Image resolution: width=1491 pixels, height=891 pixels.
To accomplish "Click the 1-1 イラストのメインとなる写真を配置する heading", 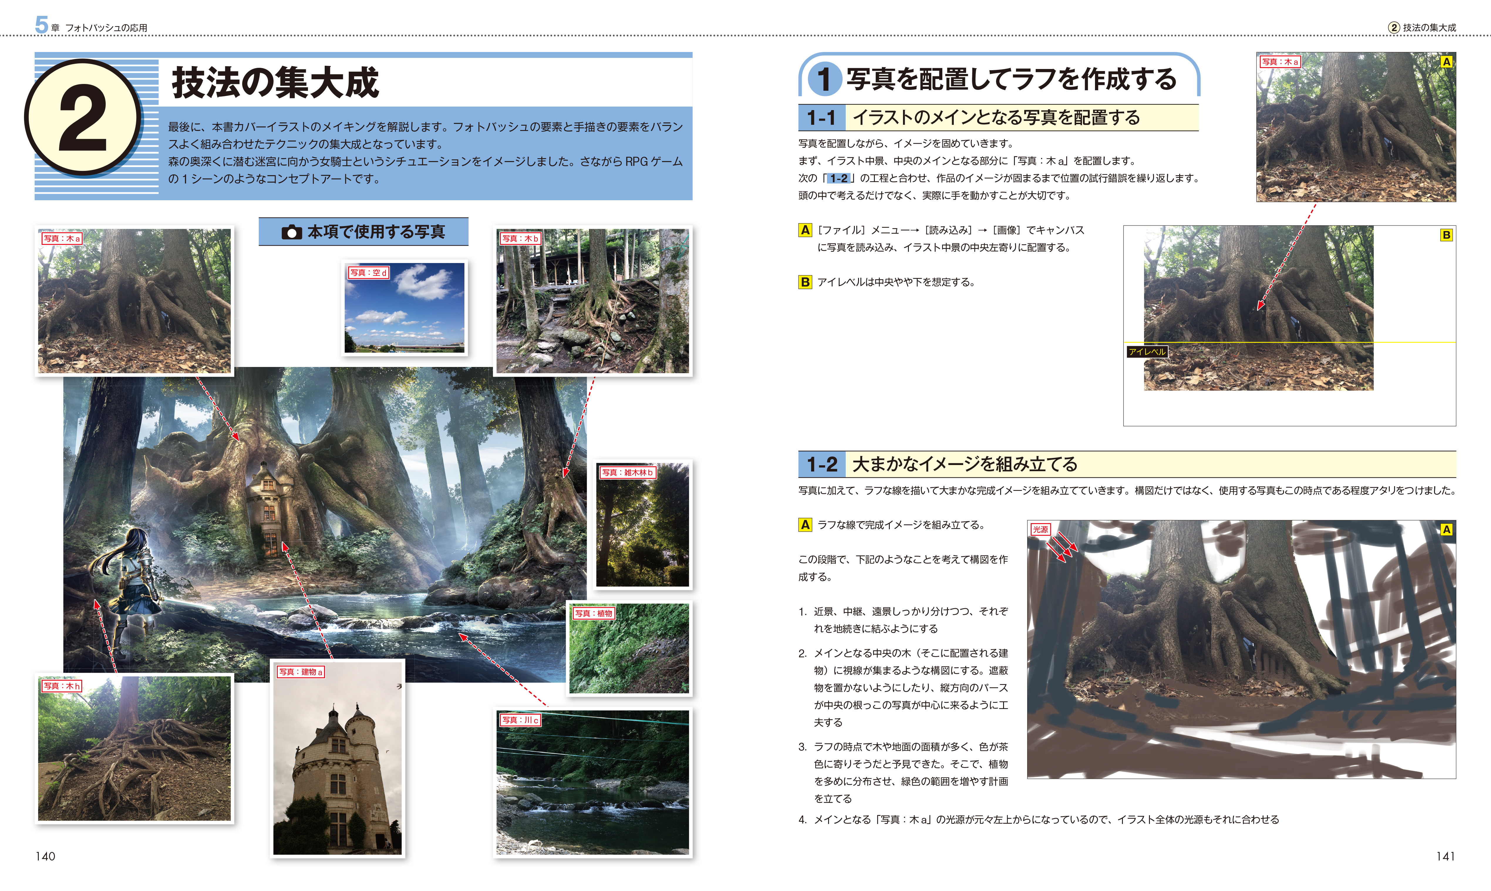I will point(996,118).
